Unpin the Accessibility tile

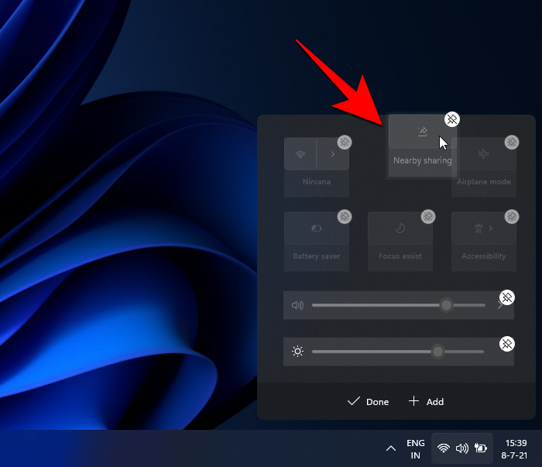click(x=511, y=216)
